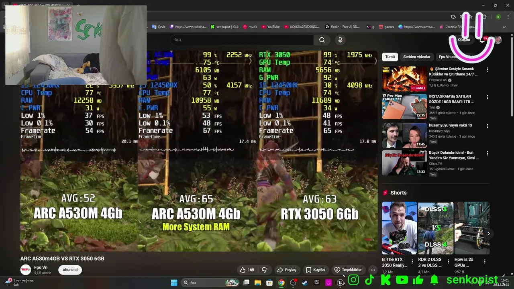Open options for Büyük Dolandırıldım video
514x289 pixels.
coord(487,154)
